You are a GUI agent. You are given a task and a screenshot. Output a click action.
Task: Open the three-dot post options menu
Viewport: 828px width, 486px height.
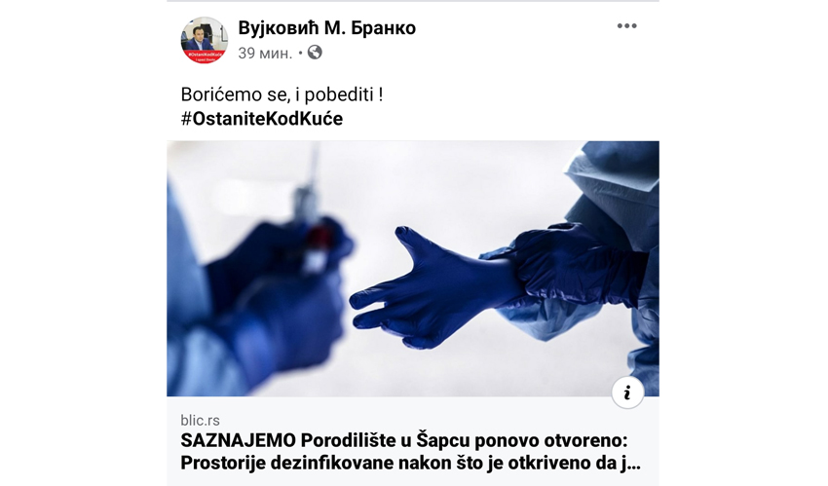coord(626,26)
